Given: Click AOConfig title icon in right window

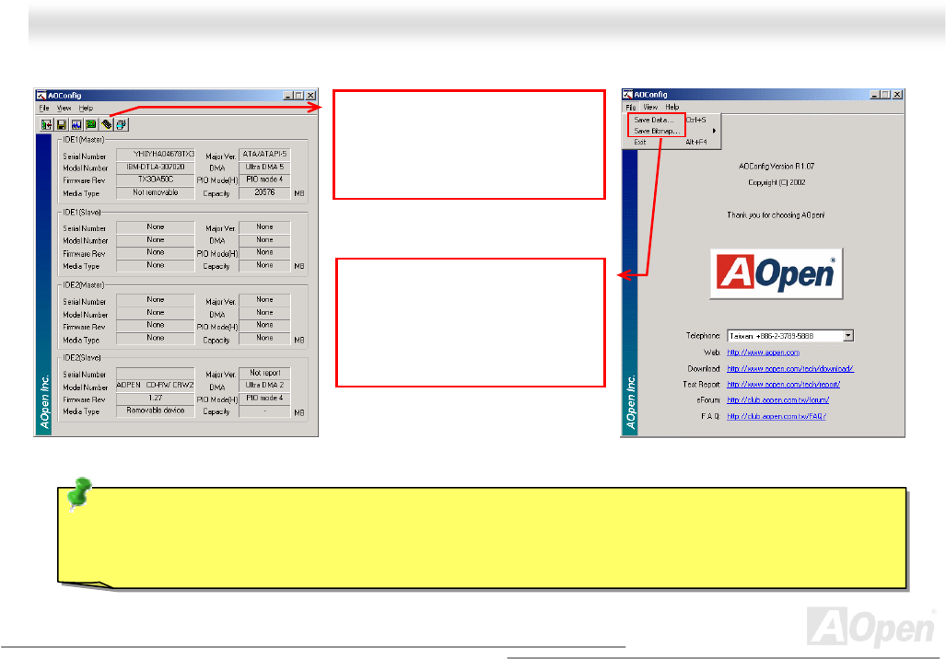Looking at the screenshot, I should (x=627, y=94).
